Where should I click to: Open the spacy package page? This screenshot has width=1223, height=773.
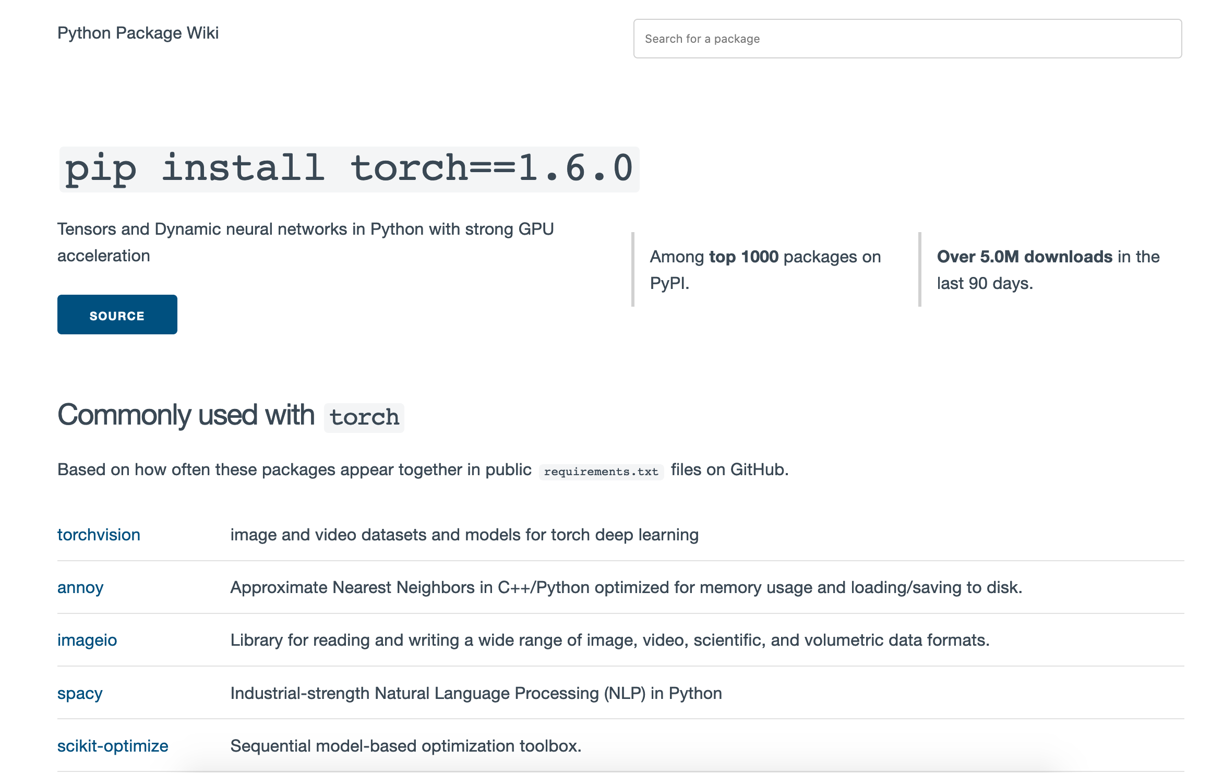[80, 694]
